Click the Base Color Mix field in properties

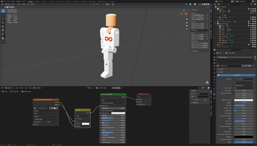[x=243, y=88]
